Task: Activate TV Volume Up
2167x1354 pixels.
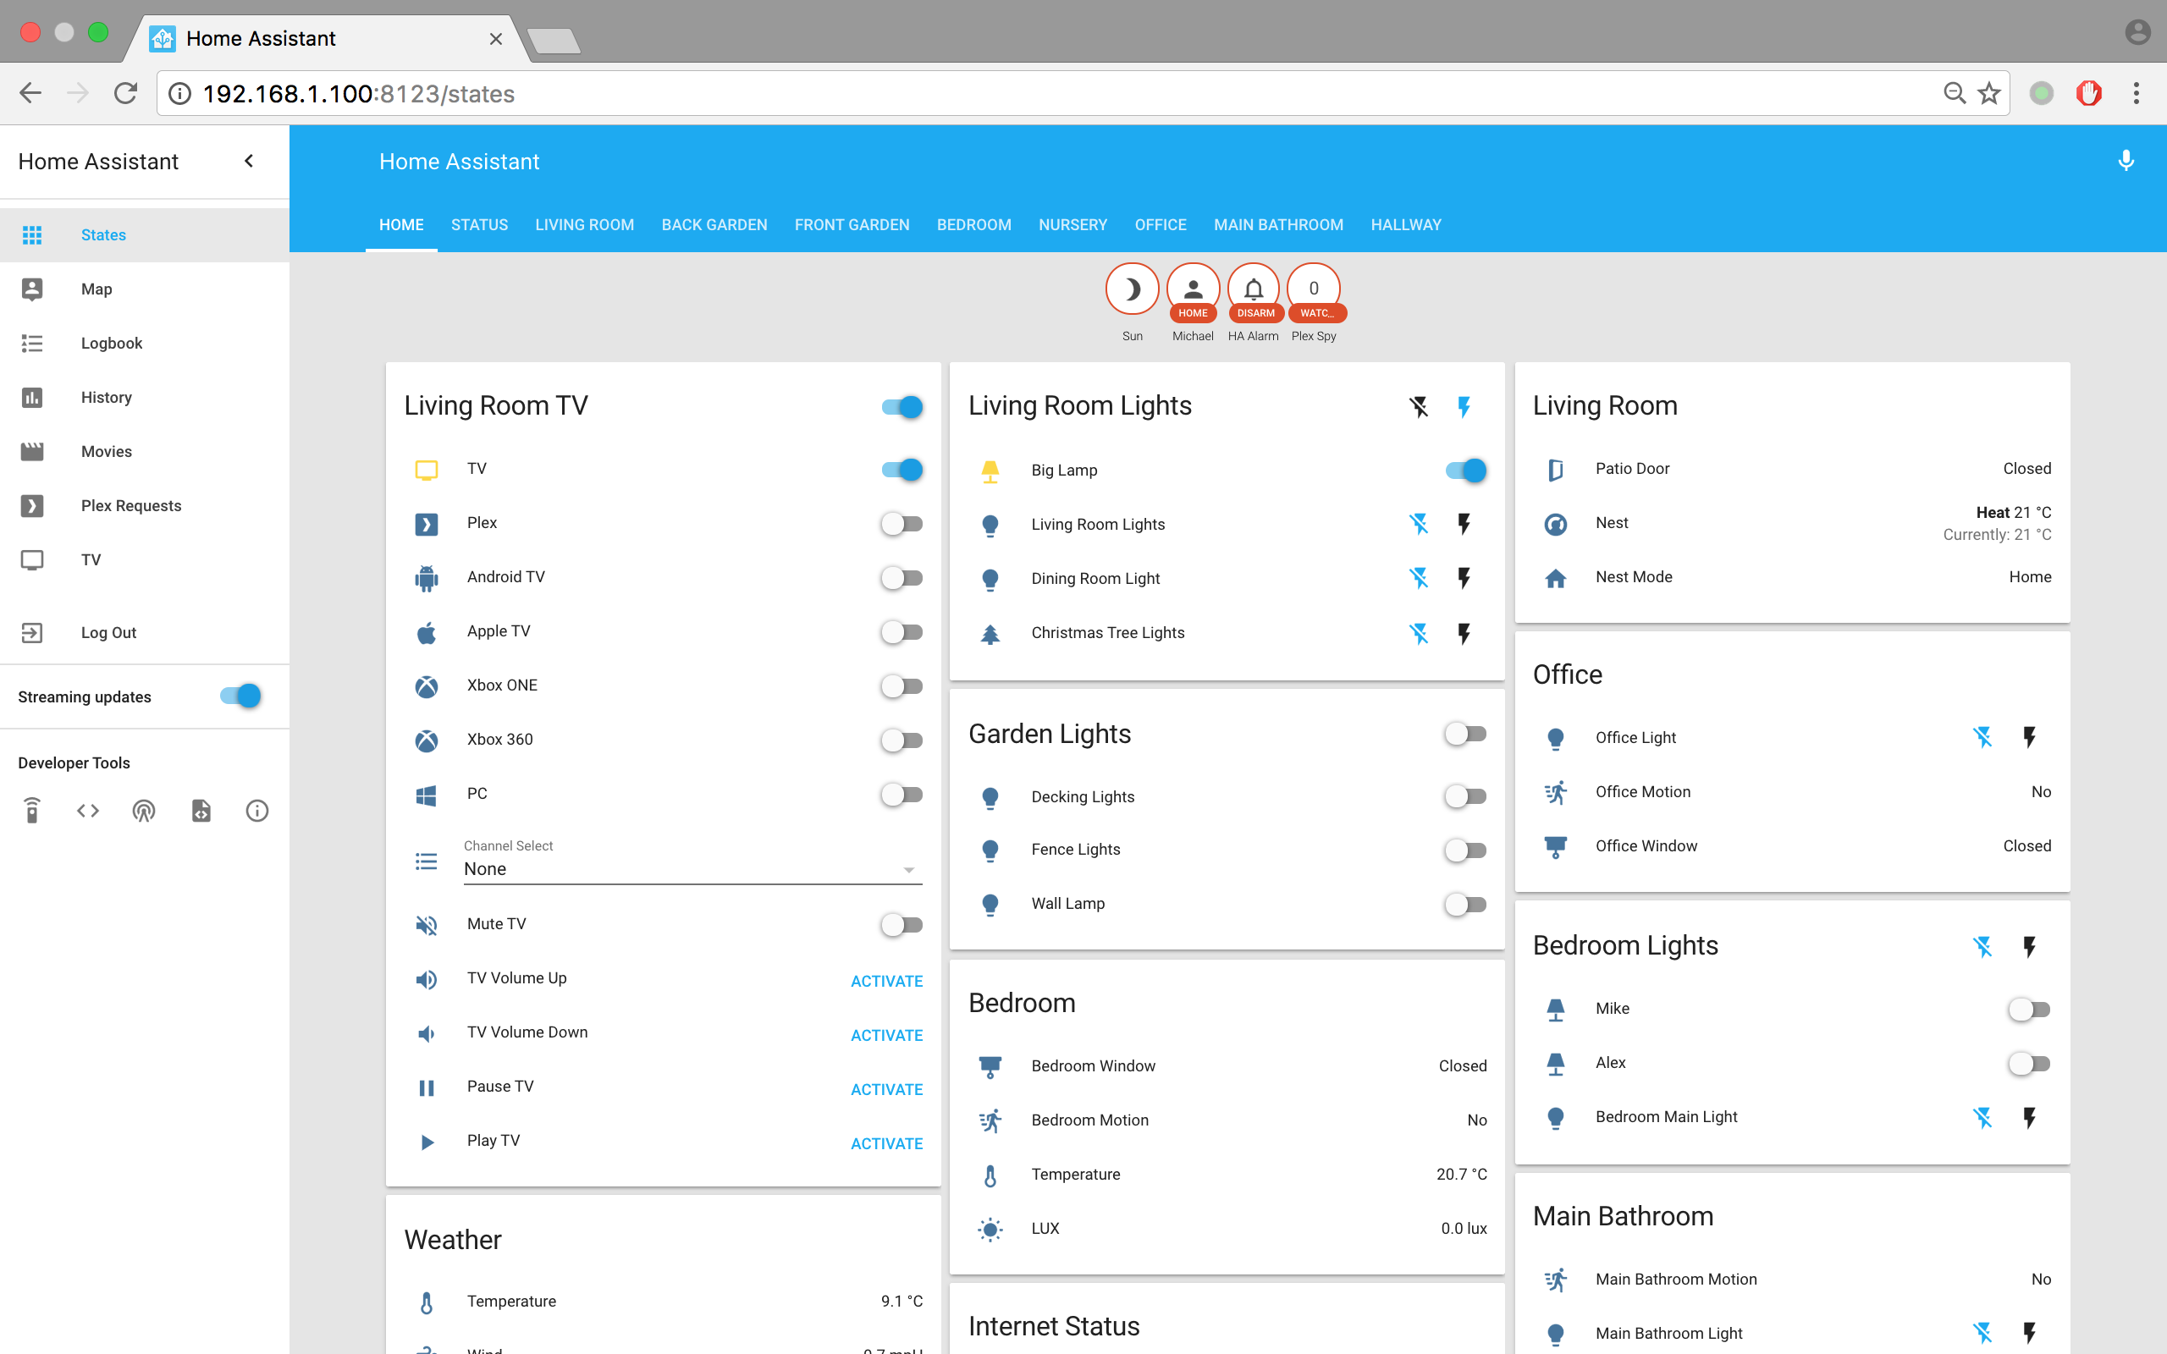Action: (885, 981)
